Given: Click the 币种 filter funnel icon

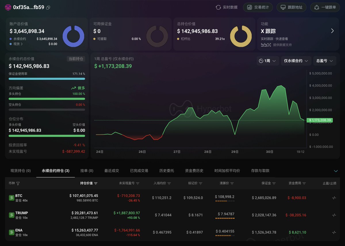Looking at the screenshot, I should click(x=18, y=183).
